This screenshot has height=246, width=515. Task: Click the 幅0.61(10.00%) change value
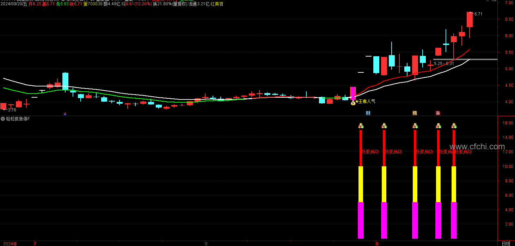click(137, 4)
